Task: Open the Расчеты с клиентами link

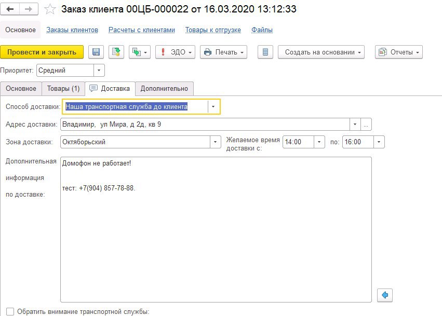Action: click(x=141, y=30)
